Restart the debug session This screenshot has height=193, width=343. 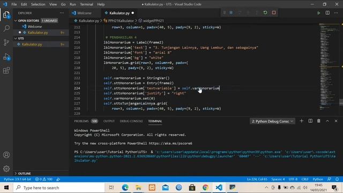click(x=265, y=13)
